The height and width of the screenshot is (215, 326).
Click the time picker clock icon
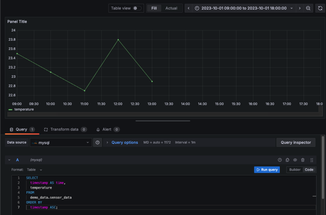(x=197, y=8)
